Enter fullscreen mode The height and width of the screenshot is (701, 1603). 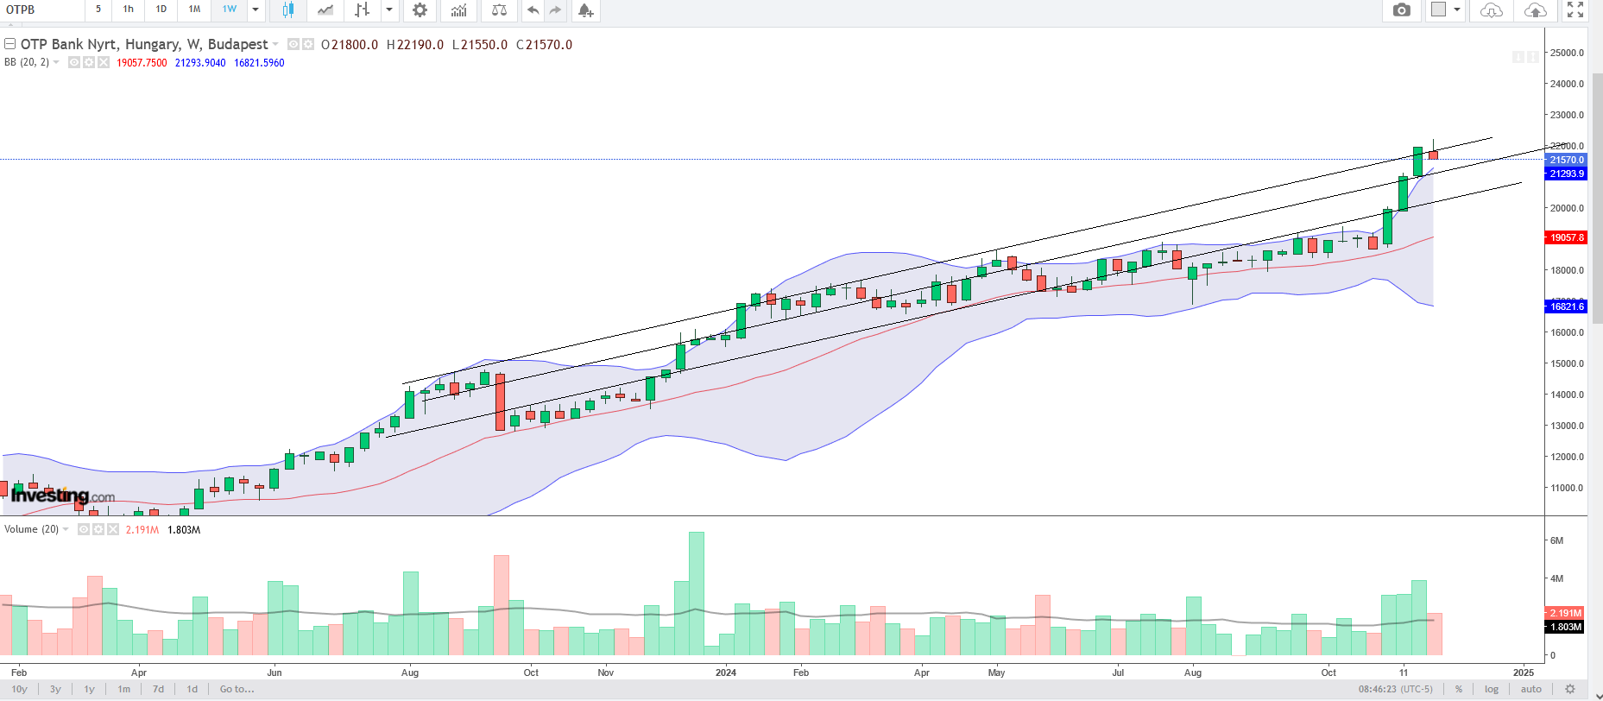pos(1575,9)
